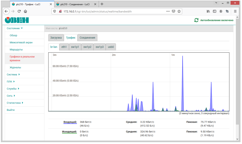Select the 'eth1' interface tab
The image size is (242, 144).
[x=64, y=47]
